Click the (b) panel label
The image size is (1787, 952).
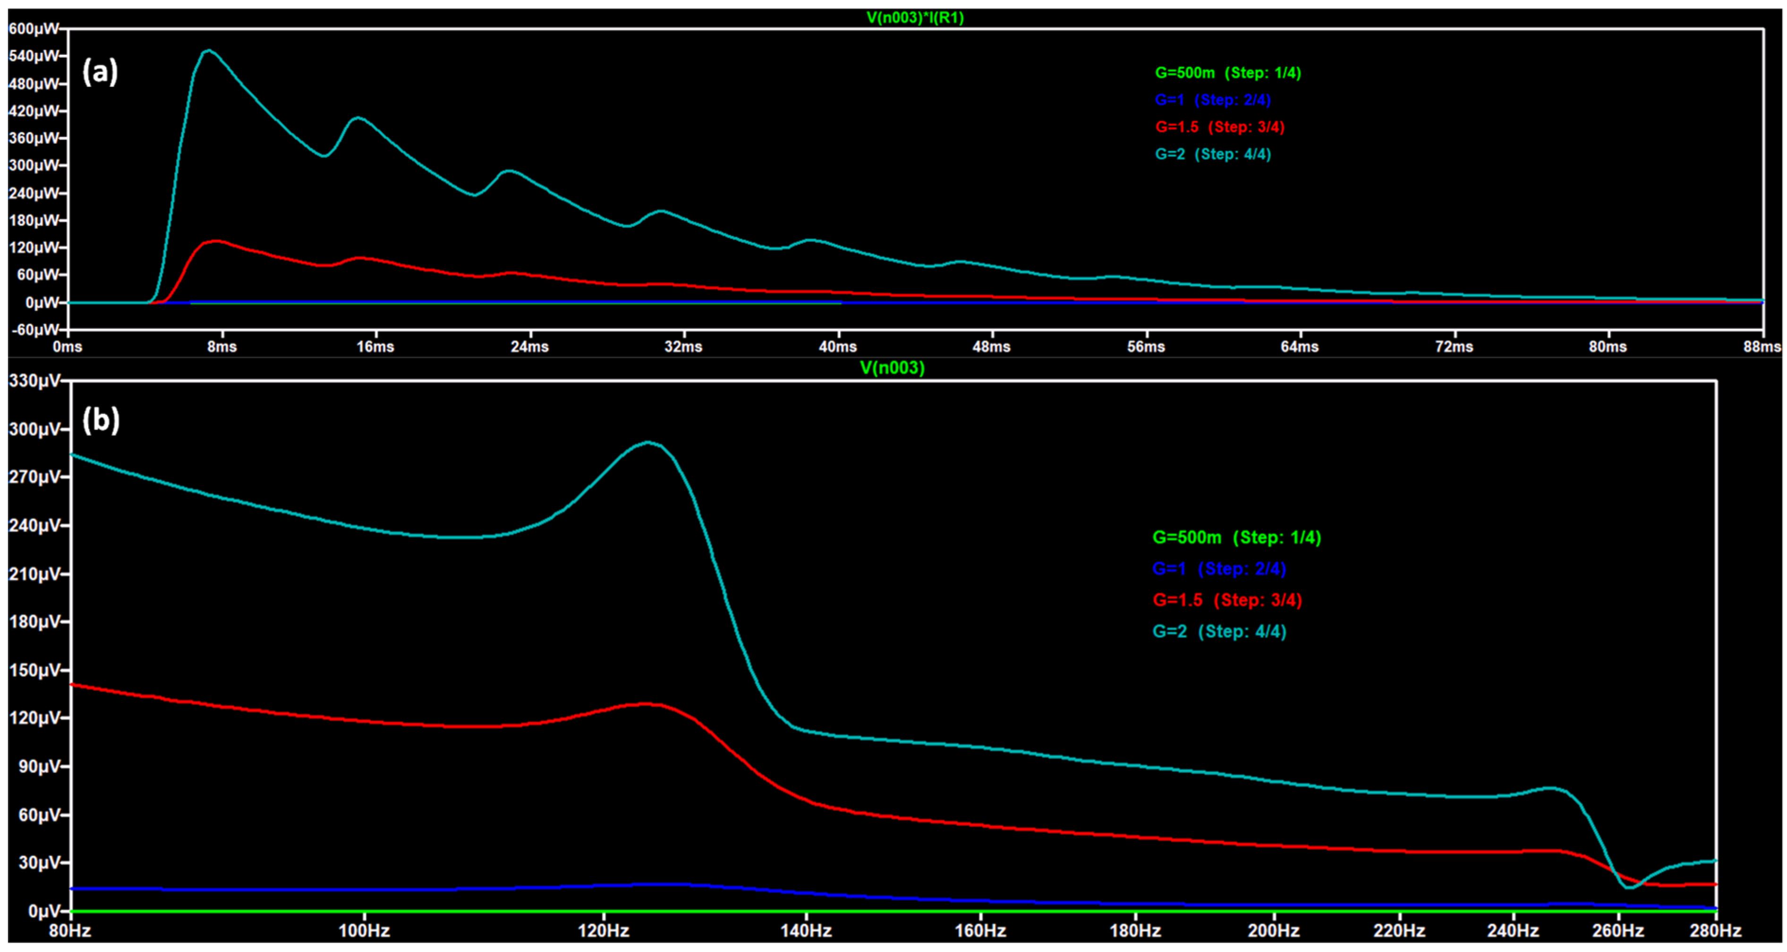coord(101,420)
